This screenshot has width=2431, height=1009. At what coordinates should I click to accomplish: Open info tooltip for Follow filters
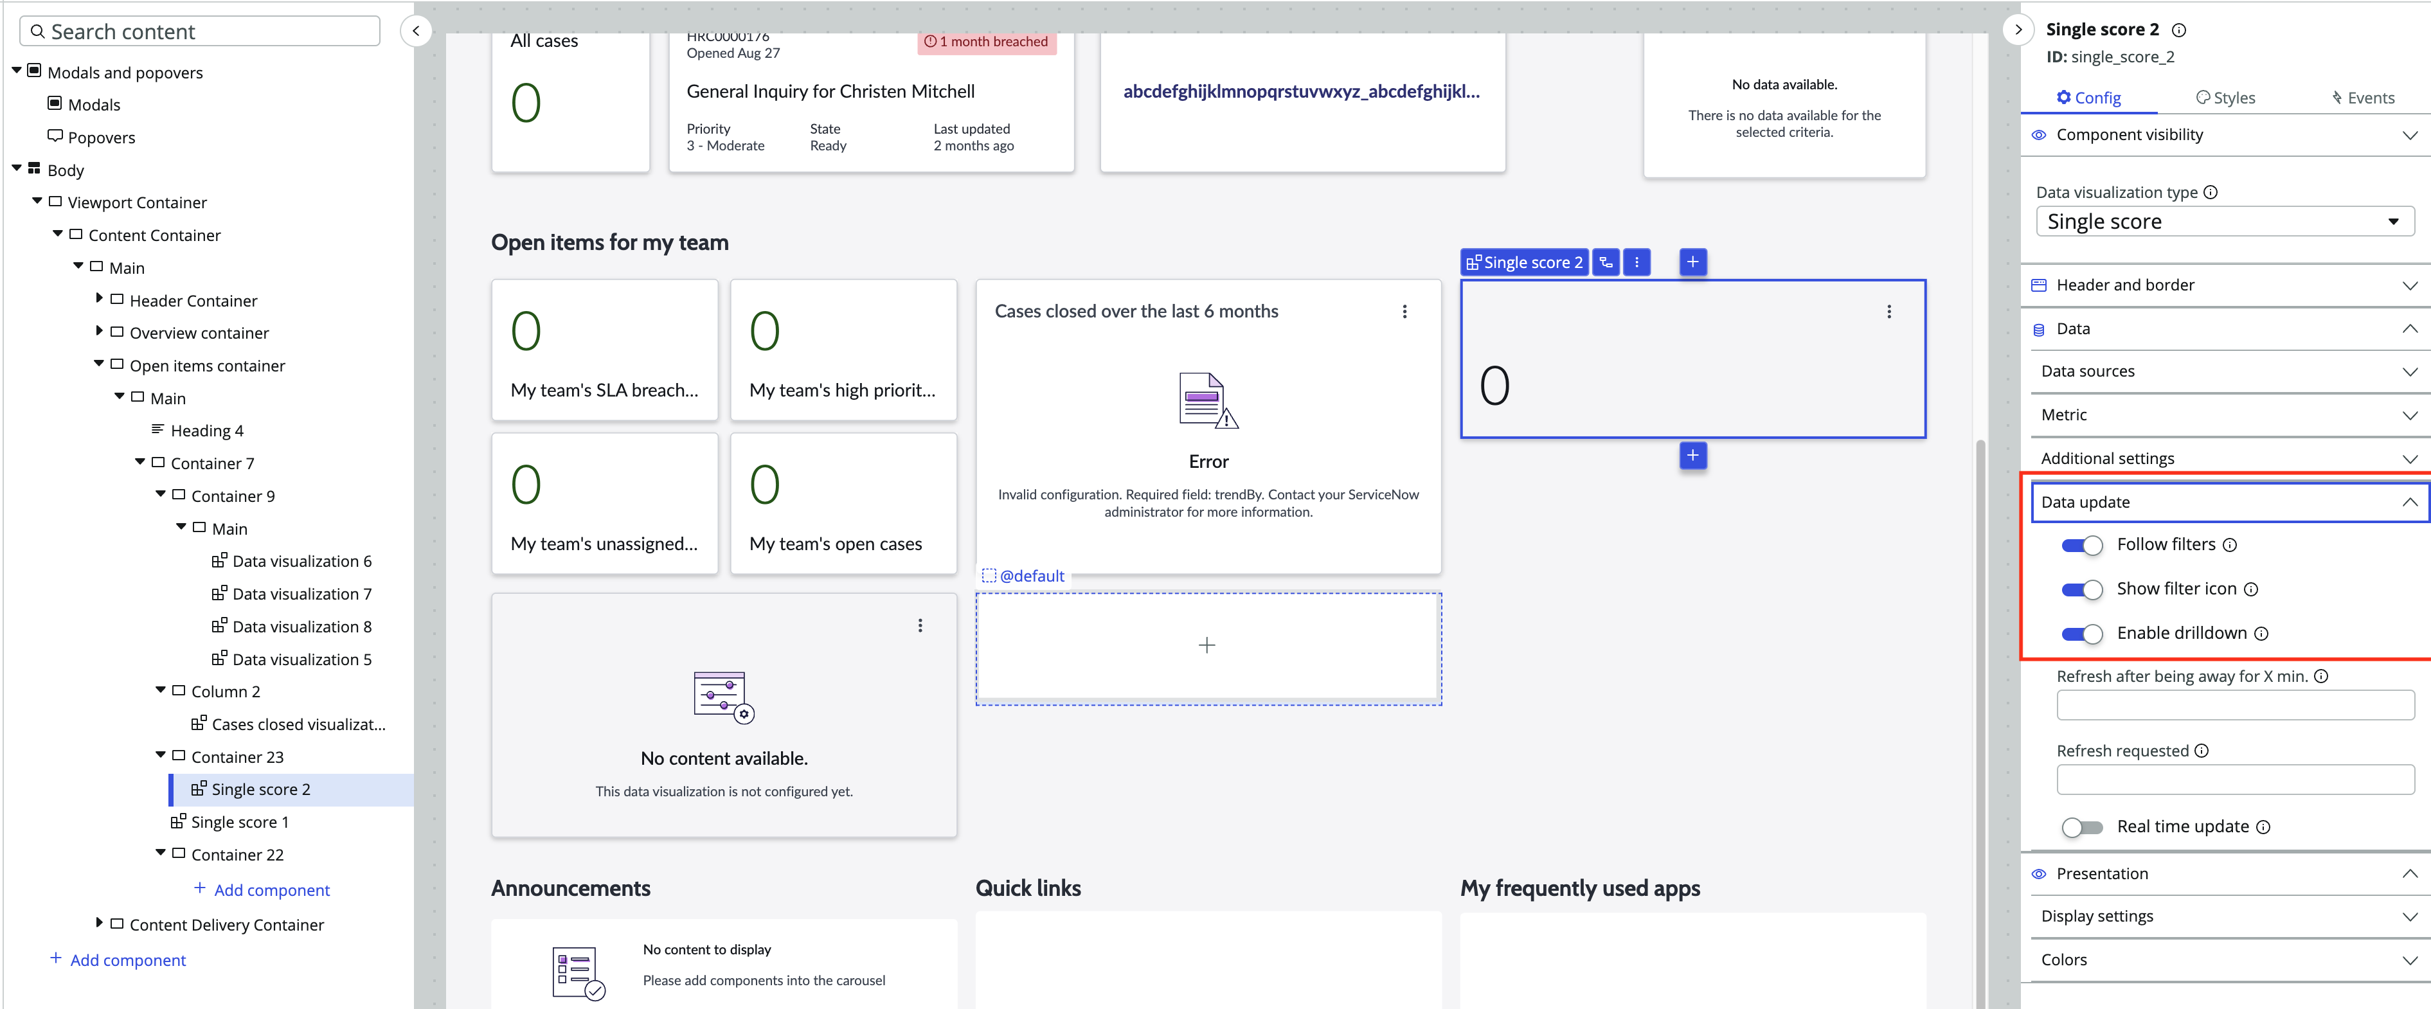click(2230, 544)
